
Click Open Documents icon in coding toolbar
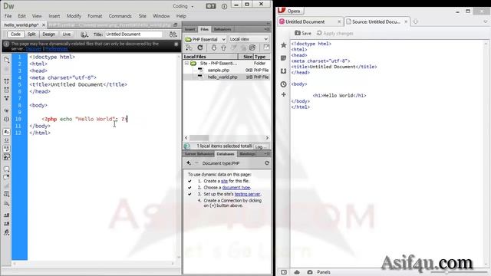click(x=7, y=61)
